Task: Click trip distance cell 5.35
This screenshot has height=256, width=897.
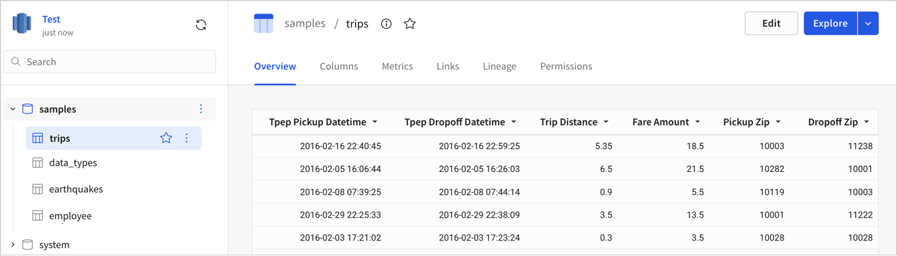Action: pyautogui.click(x=604, y=146)
